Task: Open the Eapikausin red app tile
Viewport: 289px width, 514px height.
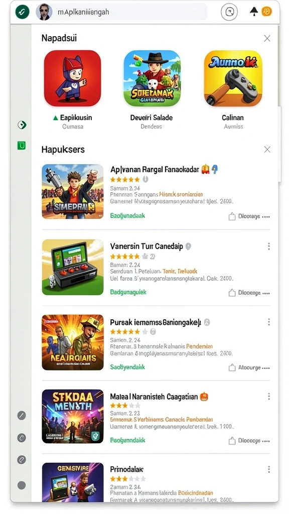Action: click(x=72, y=78)
